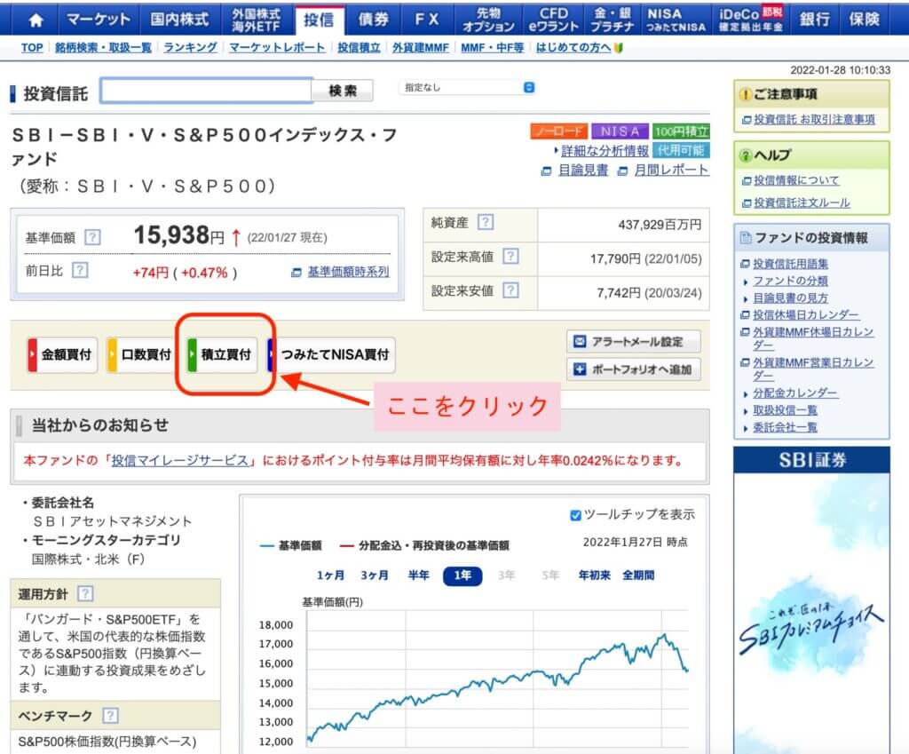Viewport: 909px width, 754px height.
Task: Open the 債券 tab
Action: pyautogui.click(x=374, y=20)
